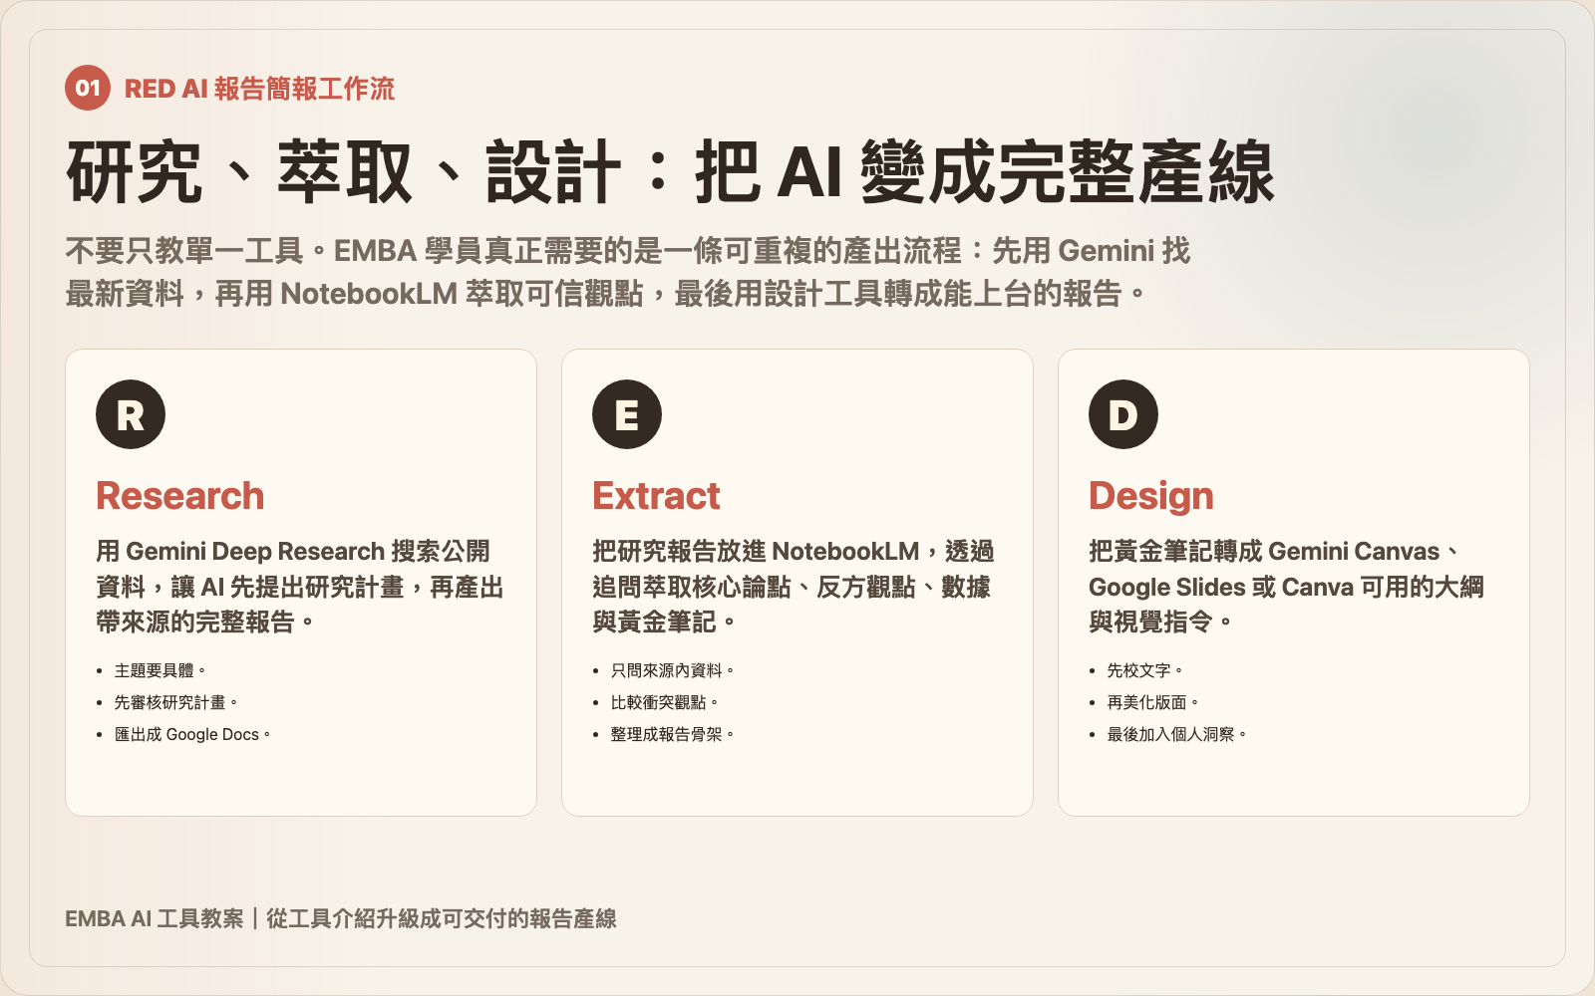Click the 'RED AI 報告簡報工作流' section label
The height and width of the screenshot is (996, 1595).
pyautogui.click(x=259, y=89)
